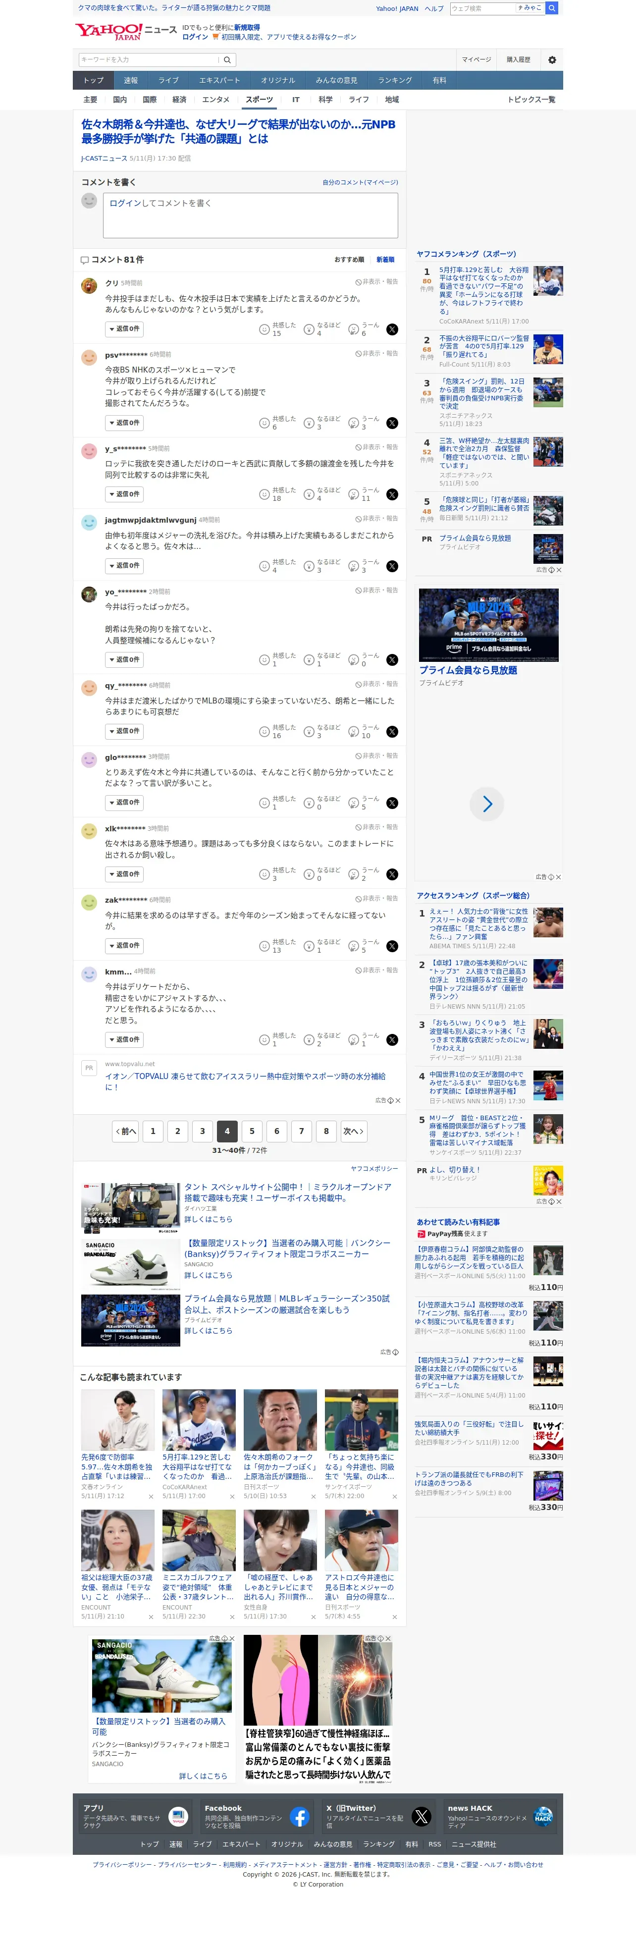Expand replies on xlk******** comment

click(x=124, y=874)
